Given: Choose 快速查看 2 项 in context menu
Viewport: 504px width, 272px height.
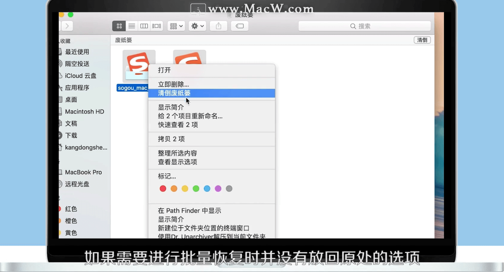Looking at the screenshot, I should [211, 125].
